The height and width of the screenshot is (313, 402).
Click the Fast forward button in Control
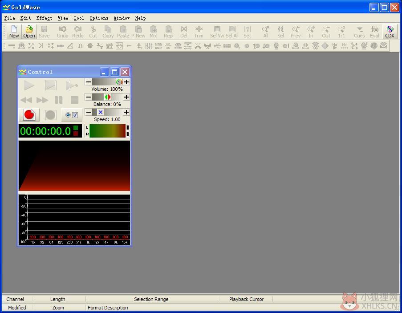(42, 100)
